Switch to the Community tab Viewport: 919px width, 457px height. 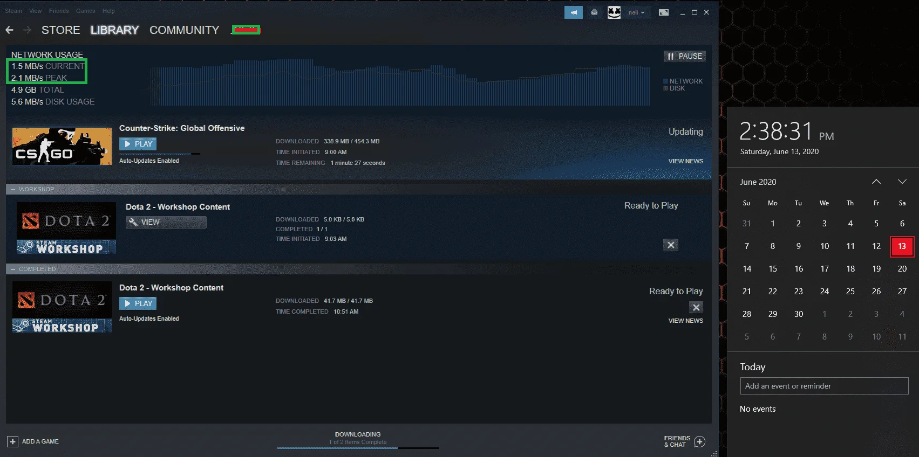click(185, 30)
